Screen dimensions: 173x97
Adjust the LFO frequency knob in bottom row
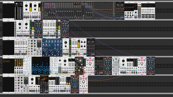(32, 79)
